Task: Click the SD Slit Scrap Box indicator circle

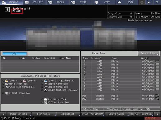Action: [3, 93]
